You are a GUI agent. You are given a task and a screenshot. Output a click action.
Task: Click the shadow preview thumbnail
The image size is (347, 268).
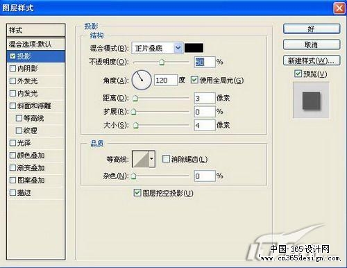[x=311, y=100]
